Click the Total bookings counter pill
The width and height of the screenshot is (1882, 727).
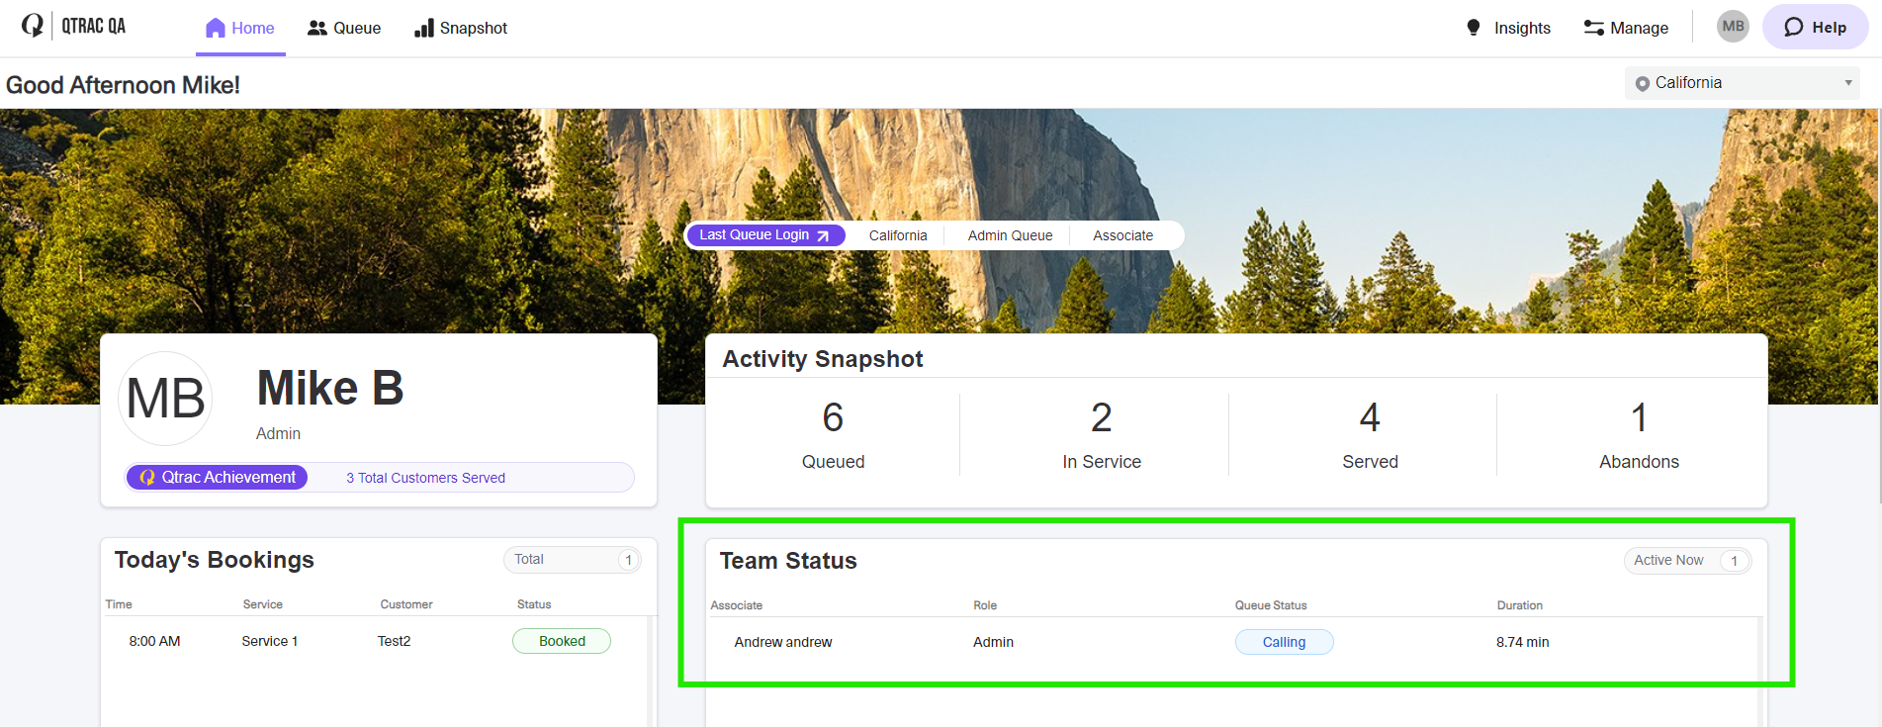[x=572, y=560]
